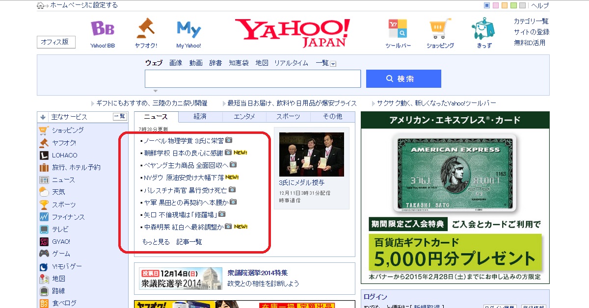Open the きっず robot icon

click(x=483, y=28)
